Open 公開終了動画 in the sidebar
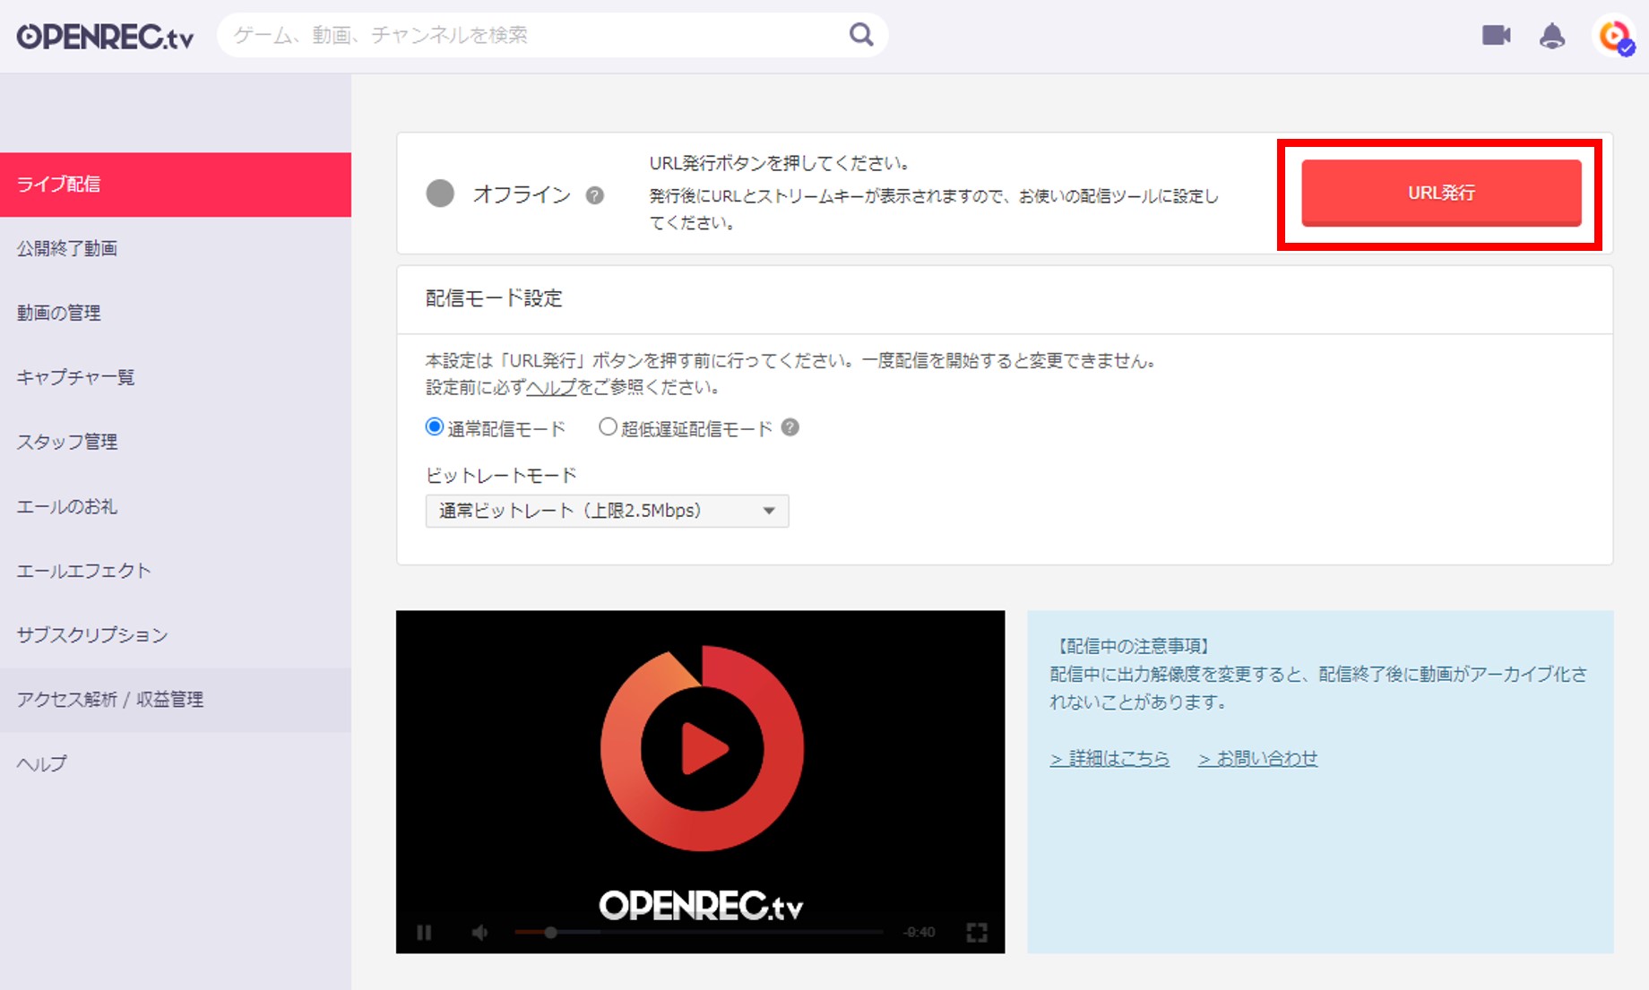This screenshot has height=990, width=1649. [176, 249]
